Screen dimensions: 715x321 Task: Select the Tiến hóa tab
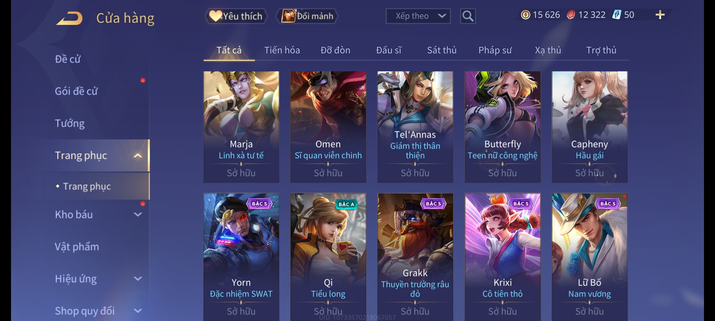click(x=282, y=50)
